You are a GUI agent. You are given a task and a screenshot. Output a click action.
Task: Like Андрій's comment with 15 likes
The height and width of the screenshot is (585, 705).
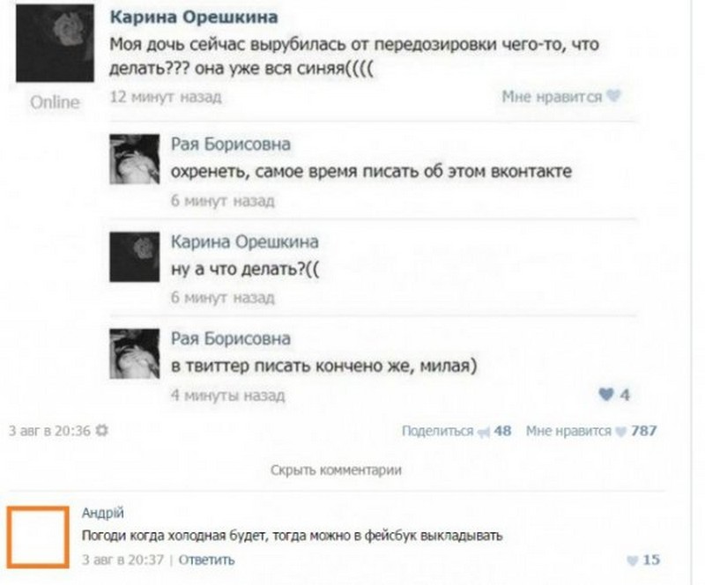pos(631,559)
